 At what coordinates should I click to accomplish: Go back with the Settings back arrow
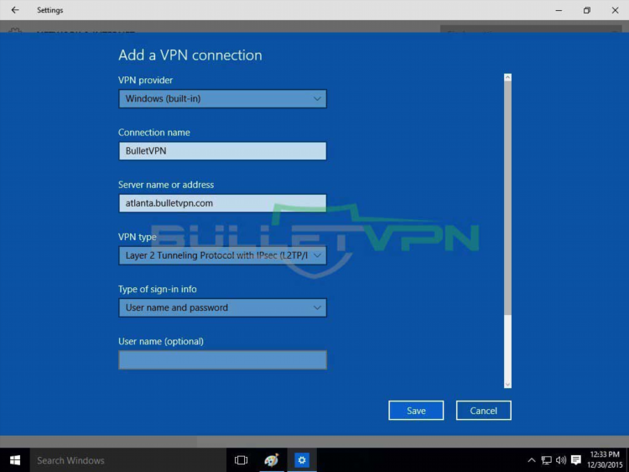click(x=15, y=10)
